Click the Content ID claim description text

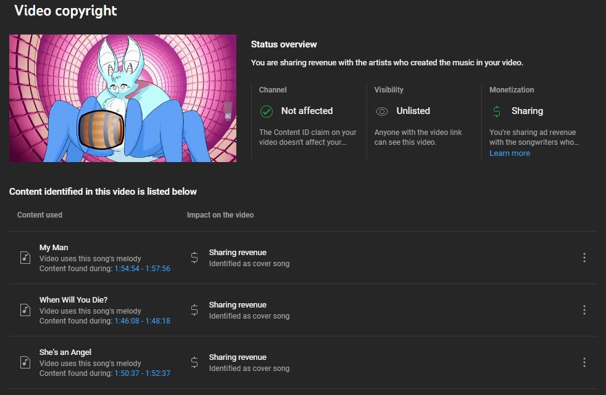pos(308,137)
